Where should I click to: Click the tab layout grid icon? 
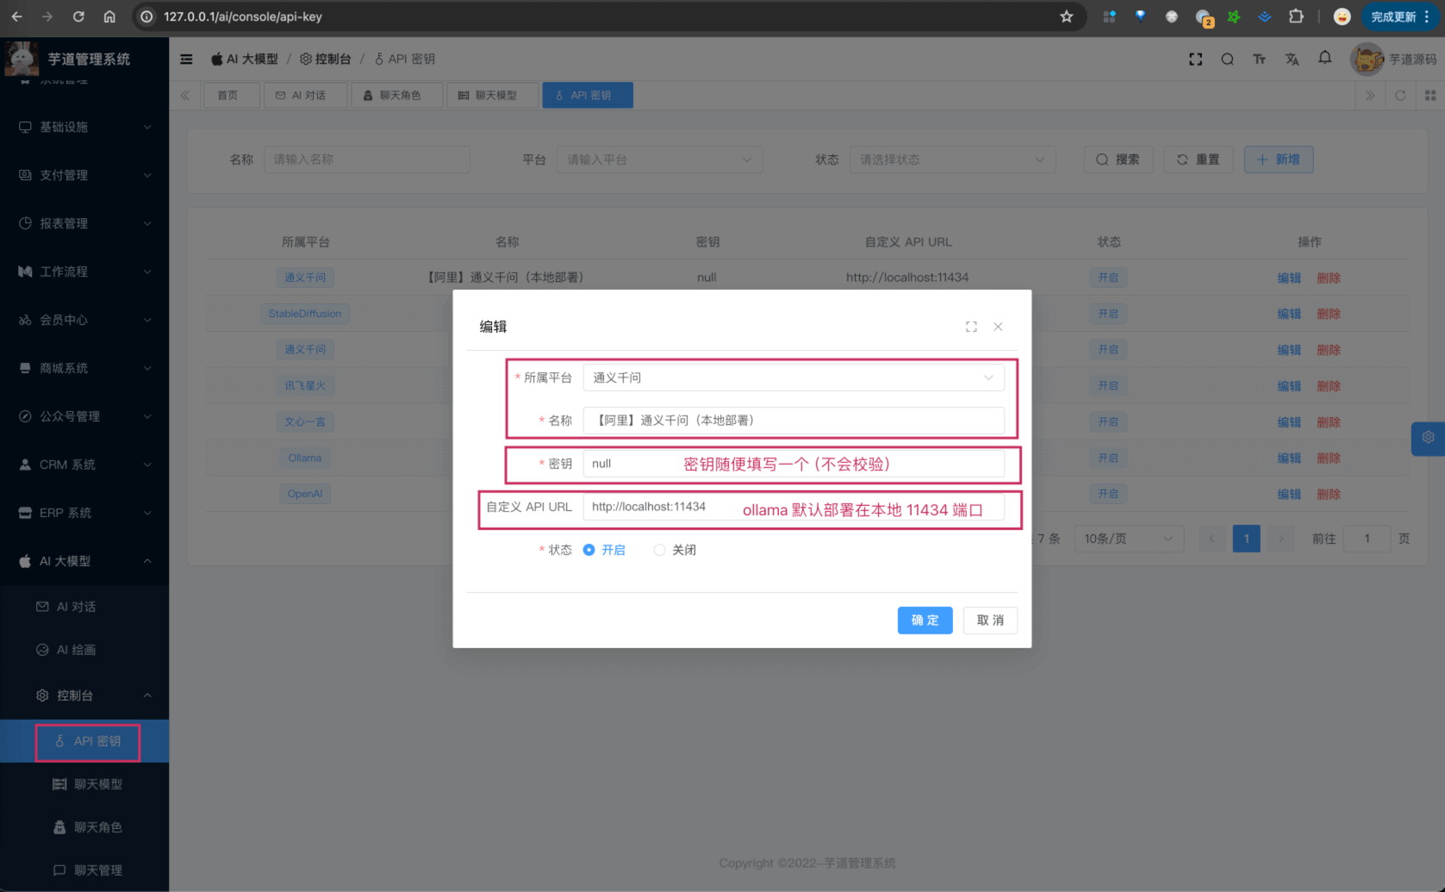point(1431,95)
